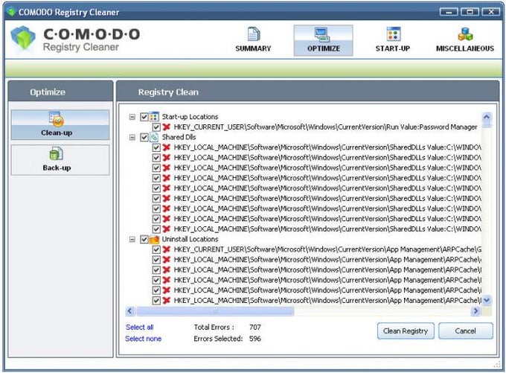This screenshot has height=373, width=506.
Task: Click the vertical scrollbar down arrow
Action: click(487, 299)
